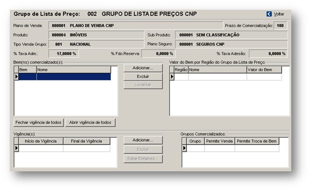Click the Bem column header
This screenshot has width=311, height=191.
click(27, 70)
